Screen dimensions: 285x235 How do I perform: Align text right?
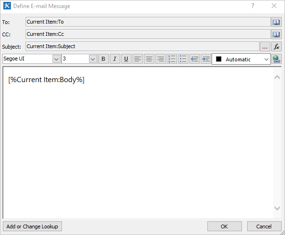click(160, 59)
